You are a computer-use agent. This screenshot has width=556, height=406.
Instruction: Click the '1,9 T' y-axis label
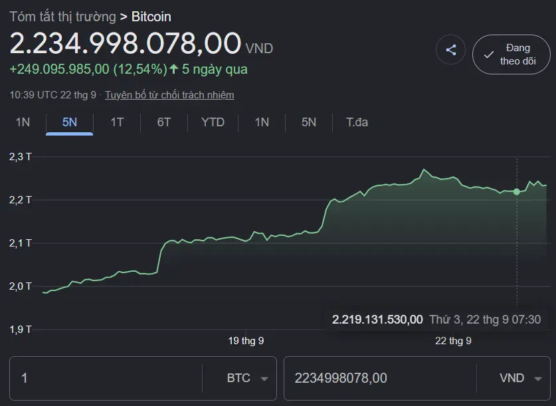[x=20, y=330]
